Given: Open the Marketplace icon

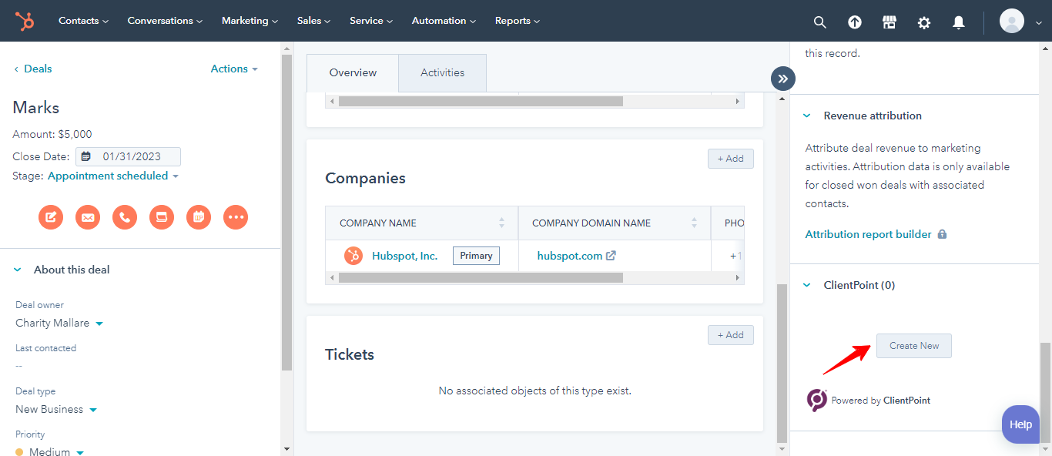Looking at the screenshot, I should 890,22.
